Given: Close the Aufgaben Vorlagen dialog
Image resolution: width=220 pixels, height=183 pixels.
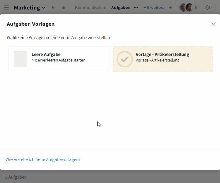Looking at the screenshot, I should 213,24.
